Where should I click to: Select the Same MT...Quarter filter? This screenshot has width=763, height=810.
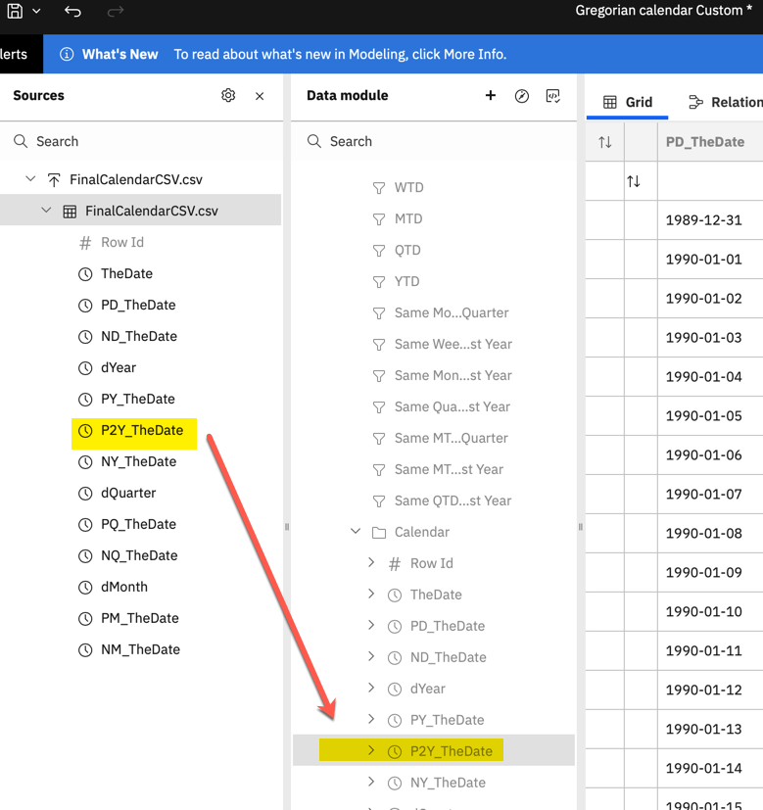(x=451, y=439)
